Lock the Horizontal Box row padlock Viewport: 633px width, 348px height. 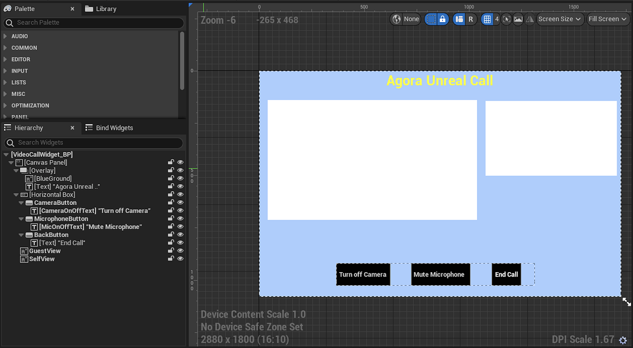coord(171,195)
